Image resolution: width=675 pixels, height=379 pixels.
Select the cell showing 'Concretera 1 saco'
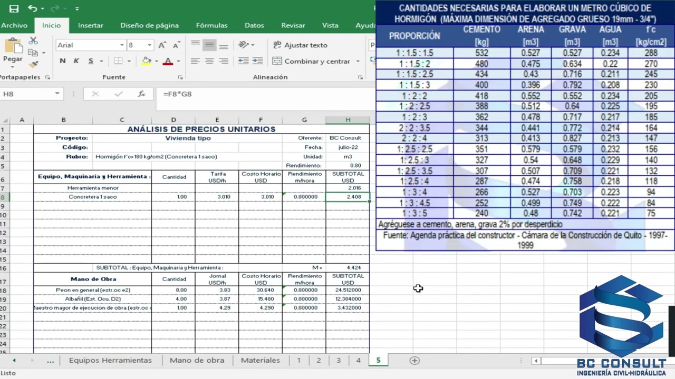(93, 197)
